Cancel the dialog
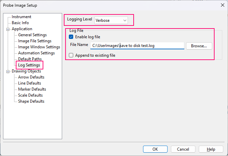 [183, 149]
